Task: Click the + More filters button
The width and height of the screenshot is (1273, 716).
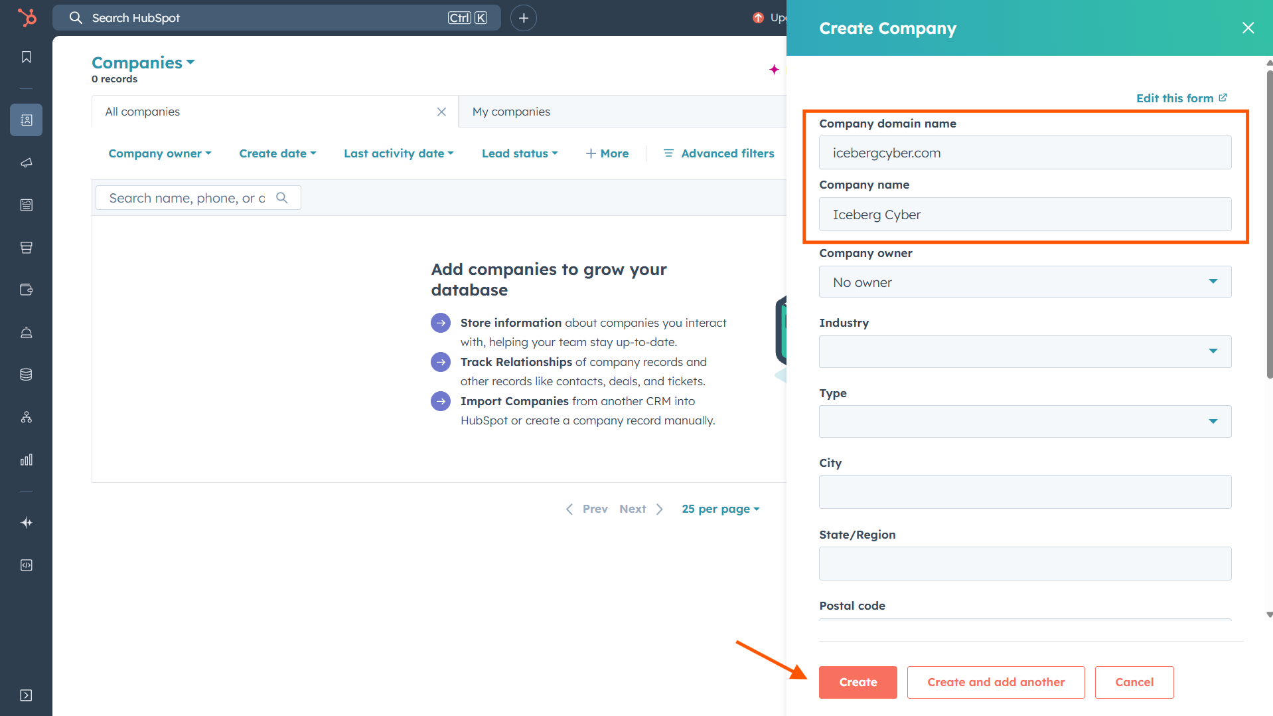Action: coord(607,153)
